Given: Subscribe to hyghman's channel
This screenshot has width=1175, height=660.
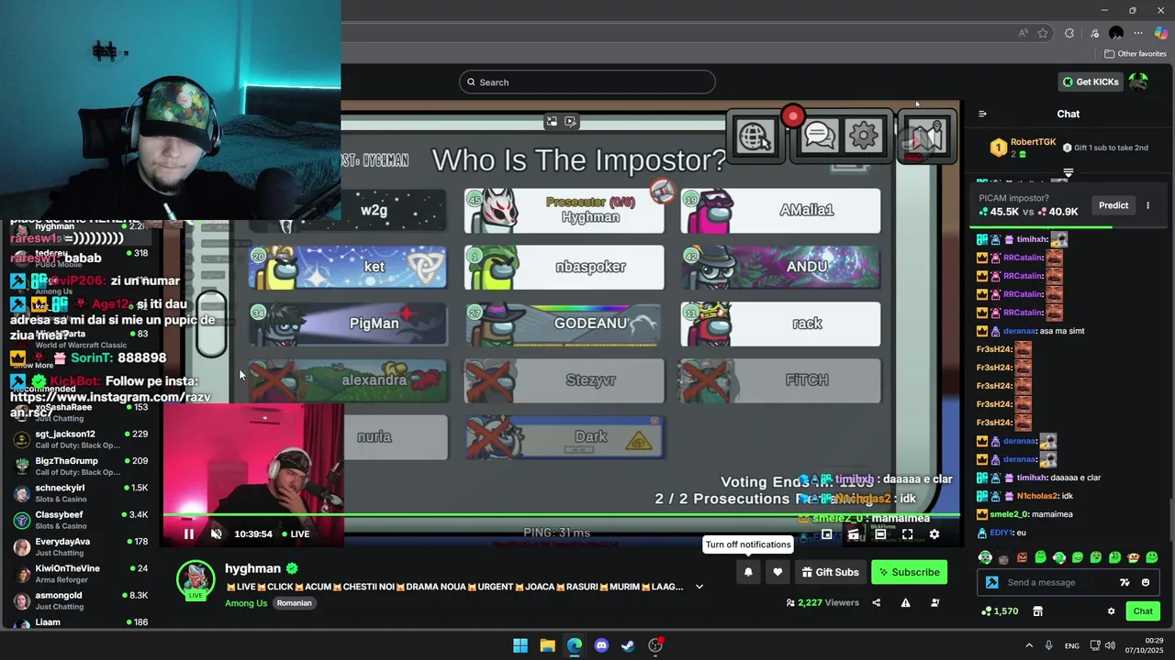Looking at the screenshot, I should click(x=909, y=572).
